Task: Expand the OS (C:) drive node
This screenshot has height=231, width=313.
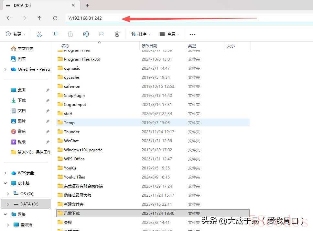Action: 8,194
